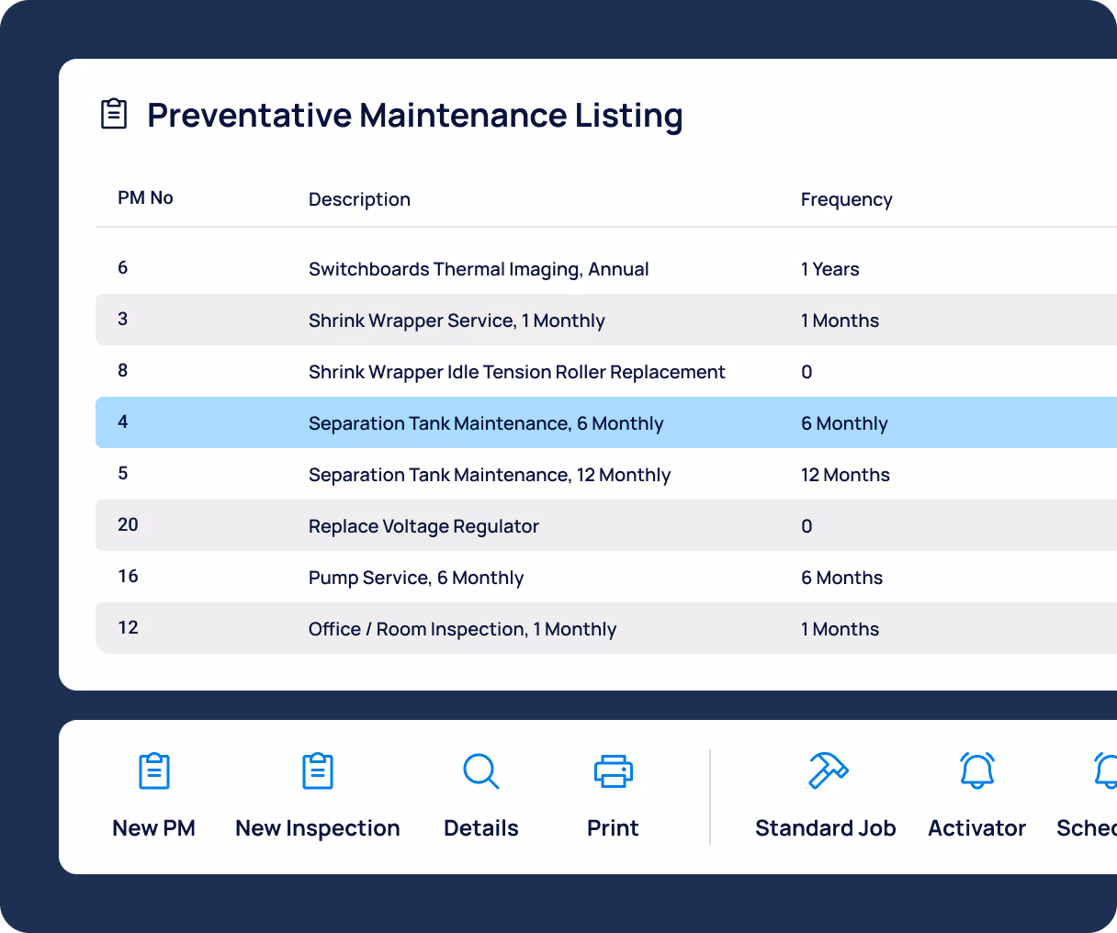This screenshot has height=933, width=1117.
Task: Click the Activator text label
Action: pyautogui.click(x=977, y=828)
